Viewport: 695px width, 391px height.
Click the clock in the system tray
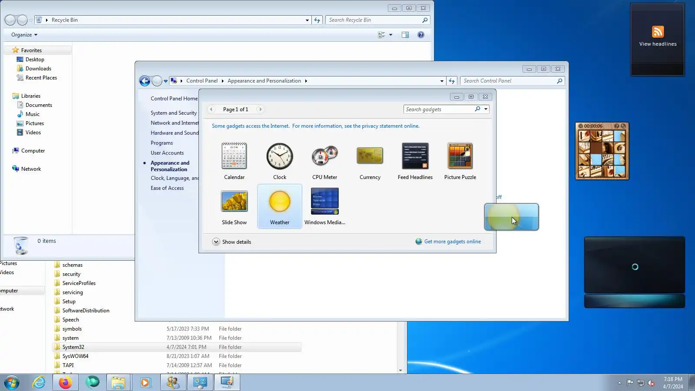[673, 383]
